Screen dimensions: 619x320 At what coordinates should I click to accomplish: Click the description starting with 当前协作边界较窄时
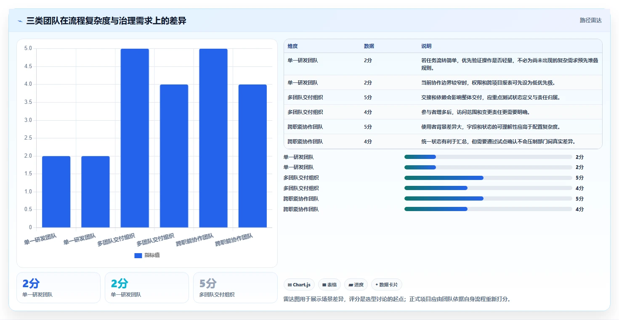(x=490, y=83)
